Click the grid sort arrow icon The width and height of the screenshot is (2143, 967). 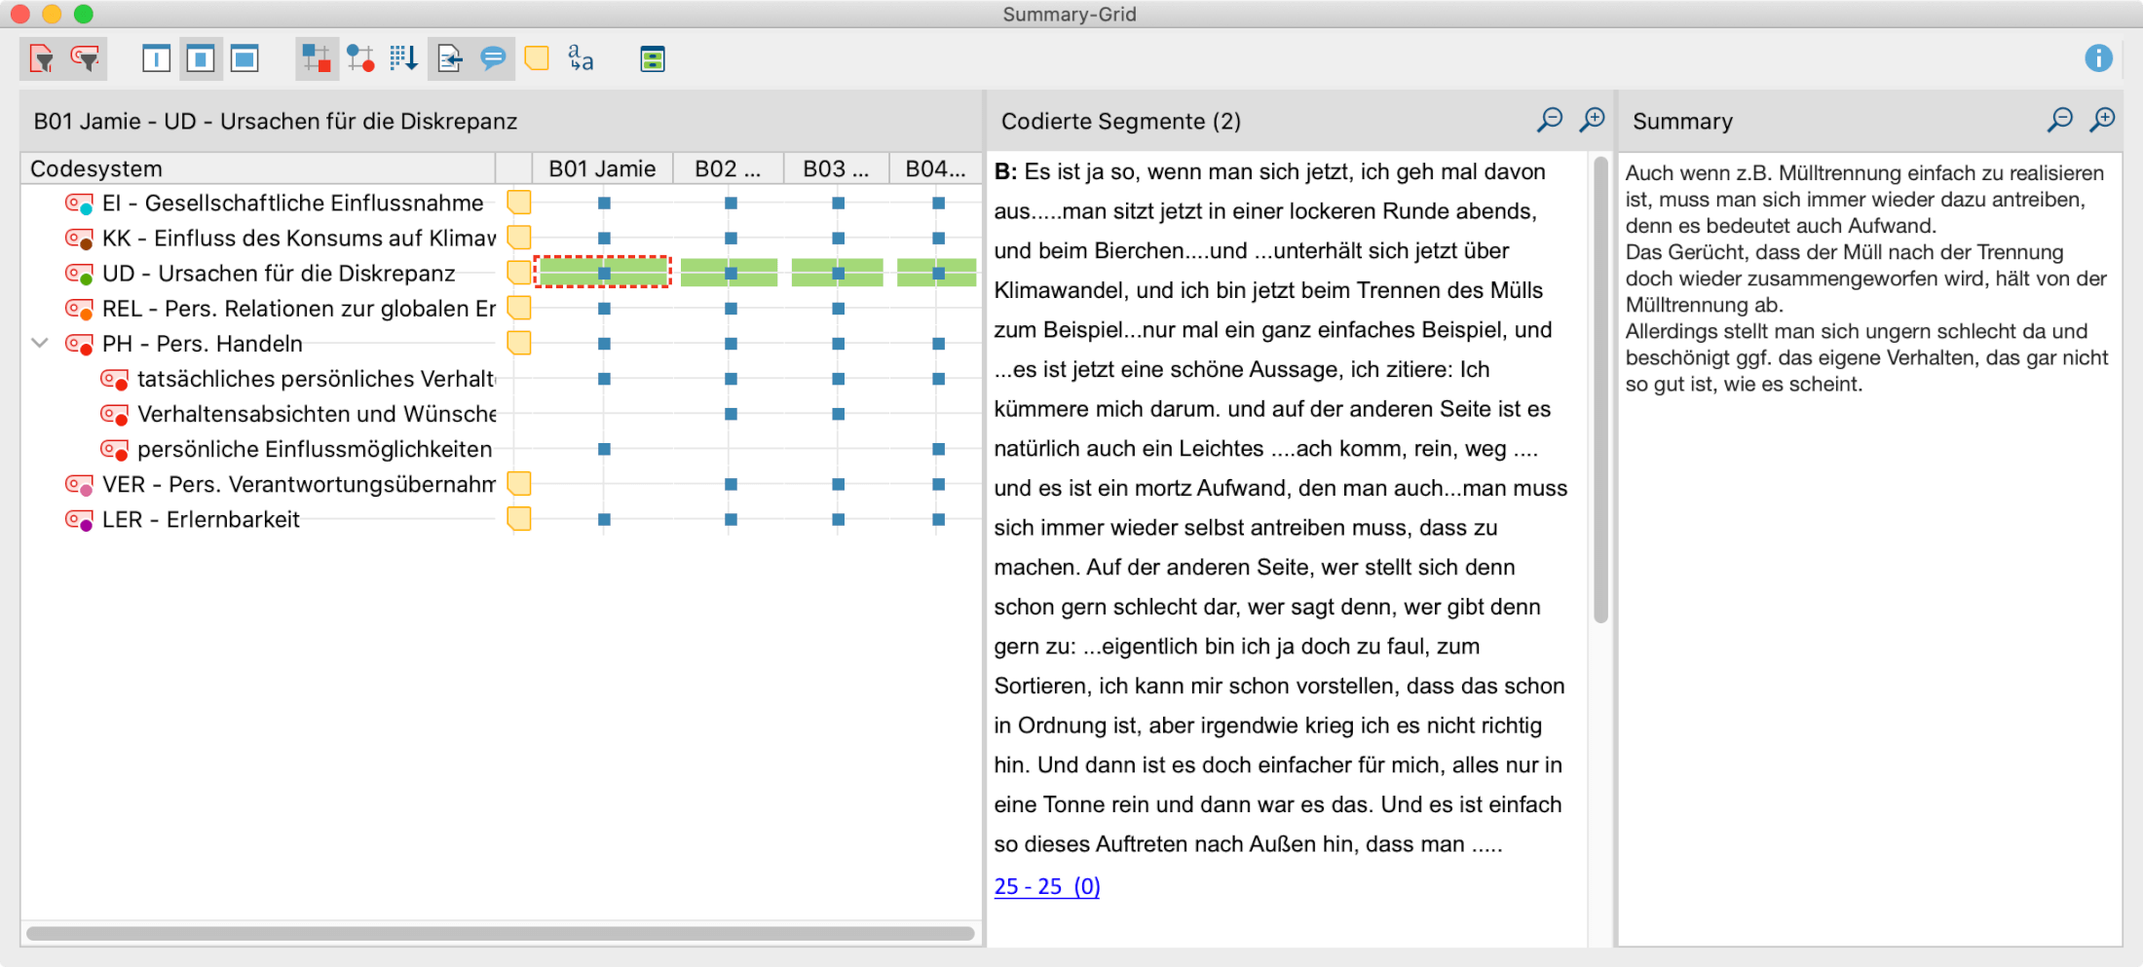pos(403,59)
